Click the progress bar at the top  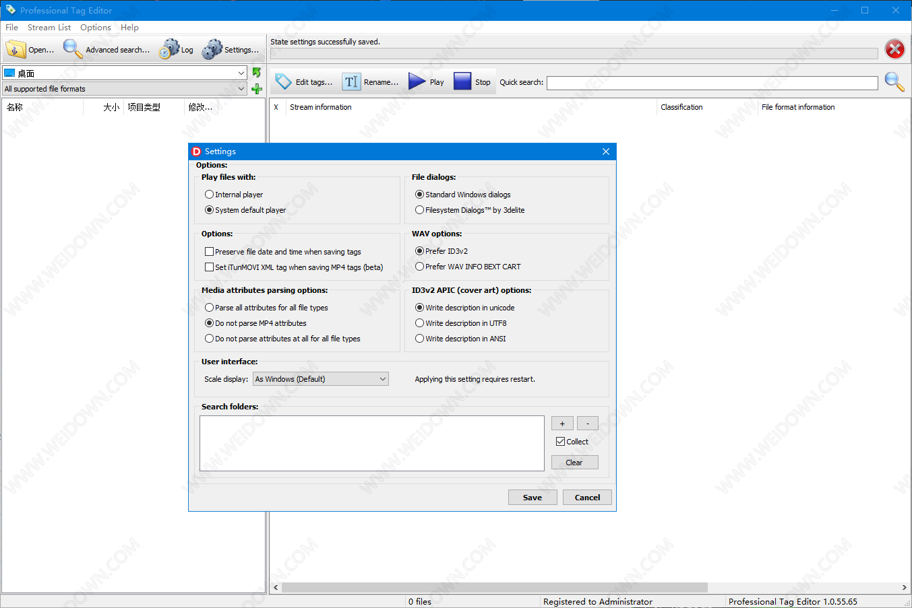[574, 53]
